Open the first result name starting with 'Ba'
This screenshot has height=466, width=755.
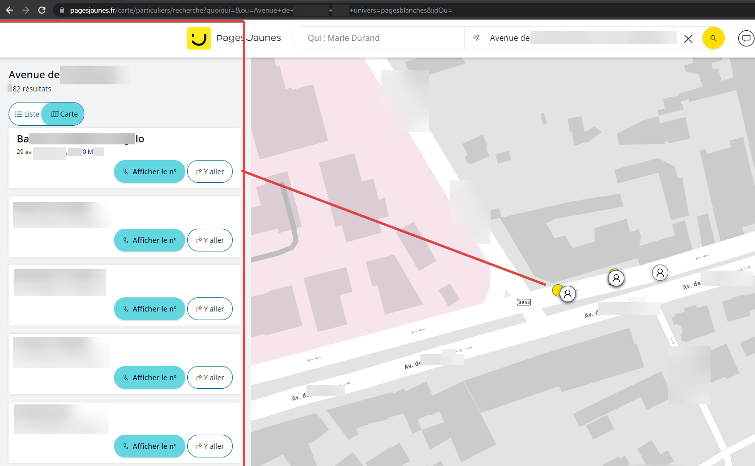point(81,139)
